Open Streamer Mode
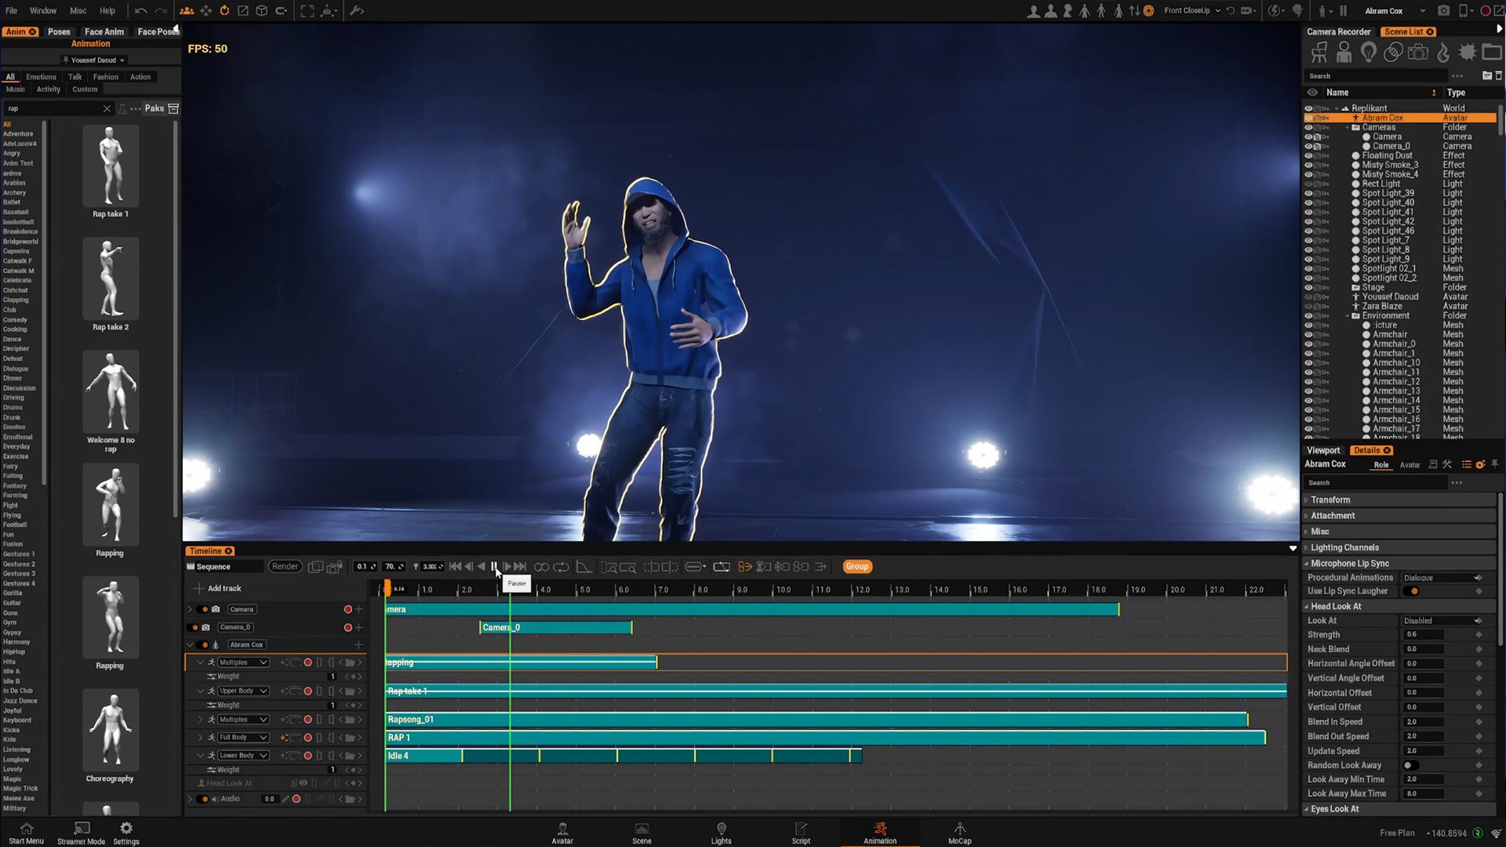1506x847 pixels. click(x=81, y=834)
